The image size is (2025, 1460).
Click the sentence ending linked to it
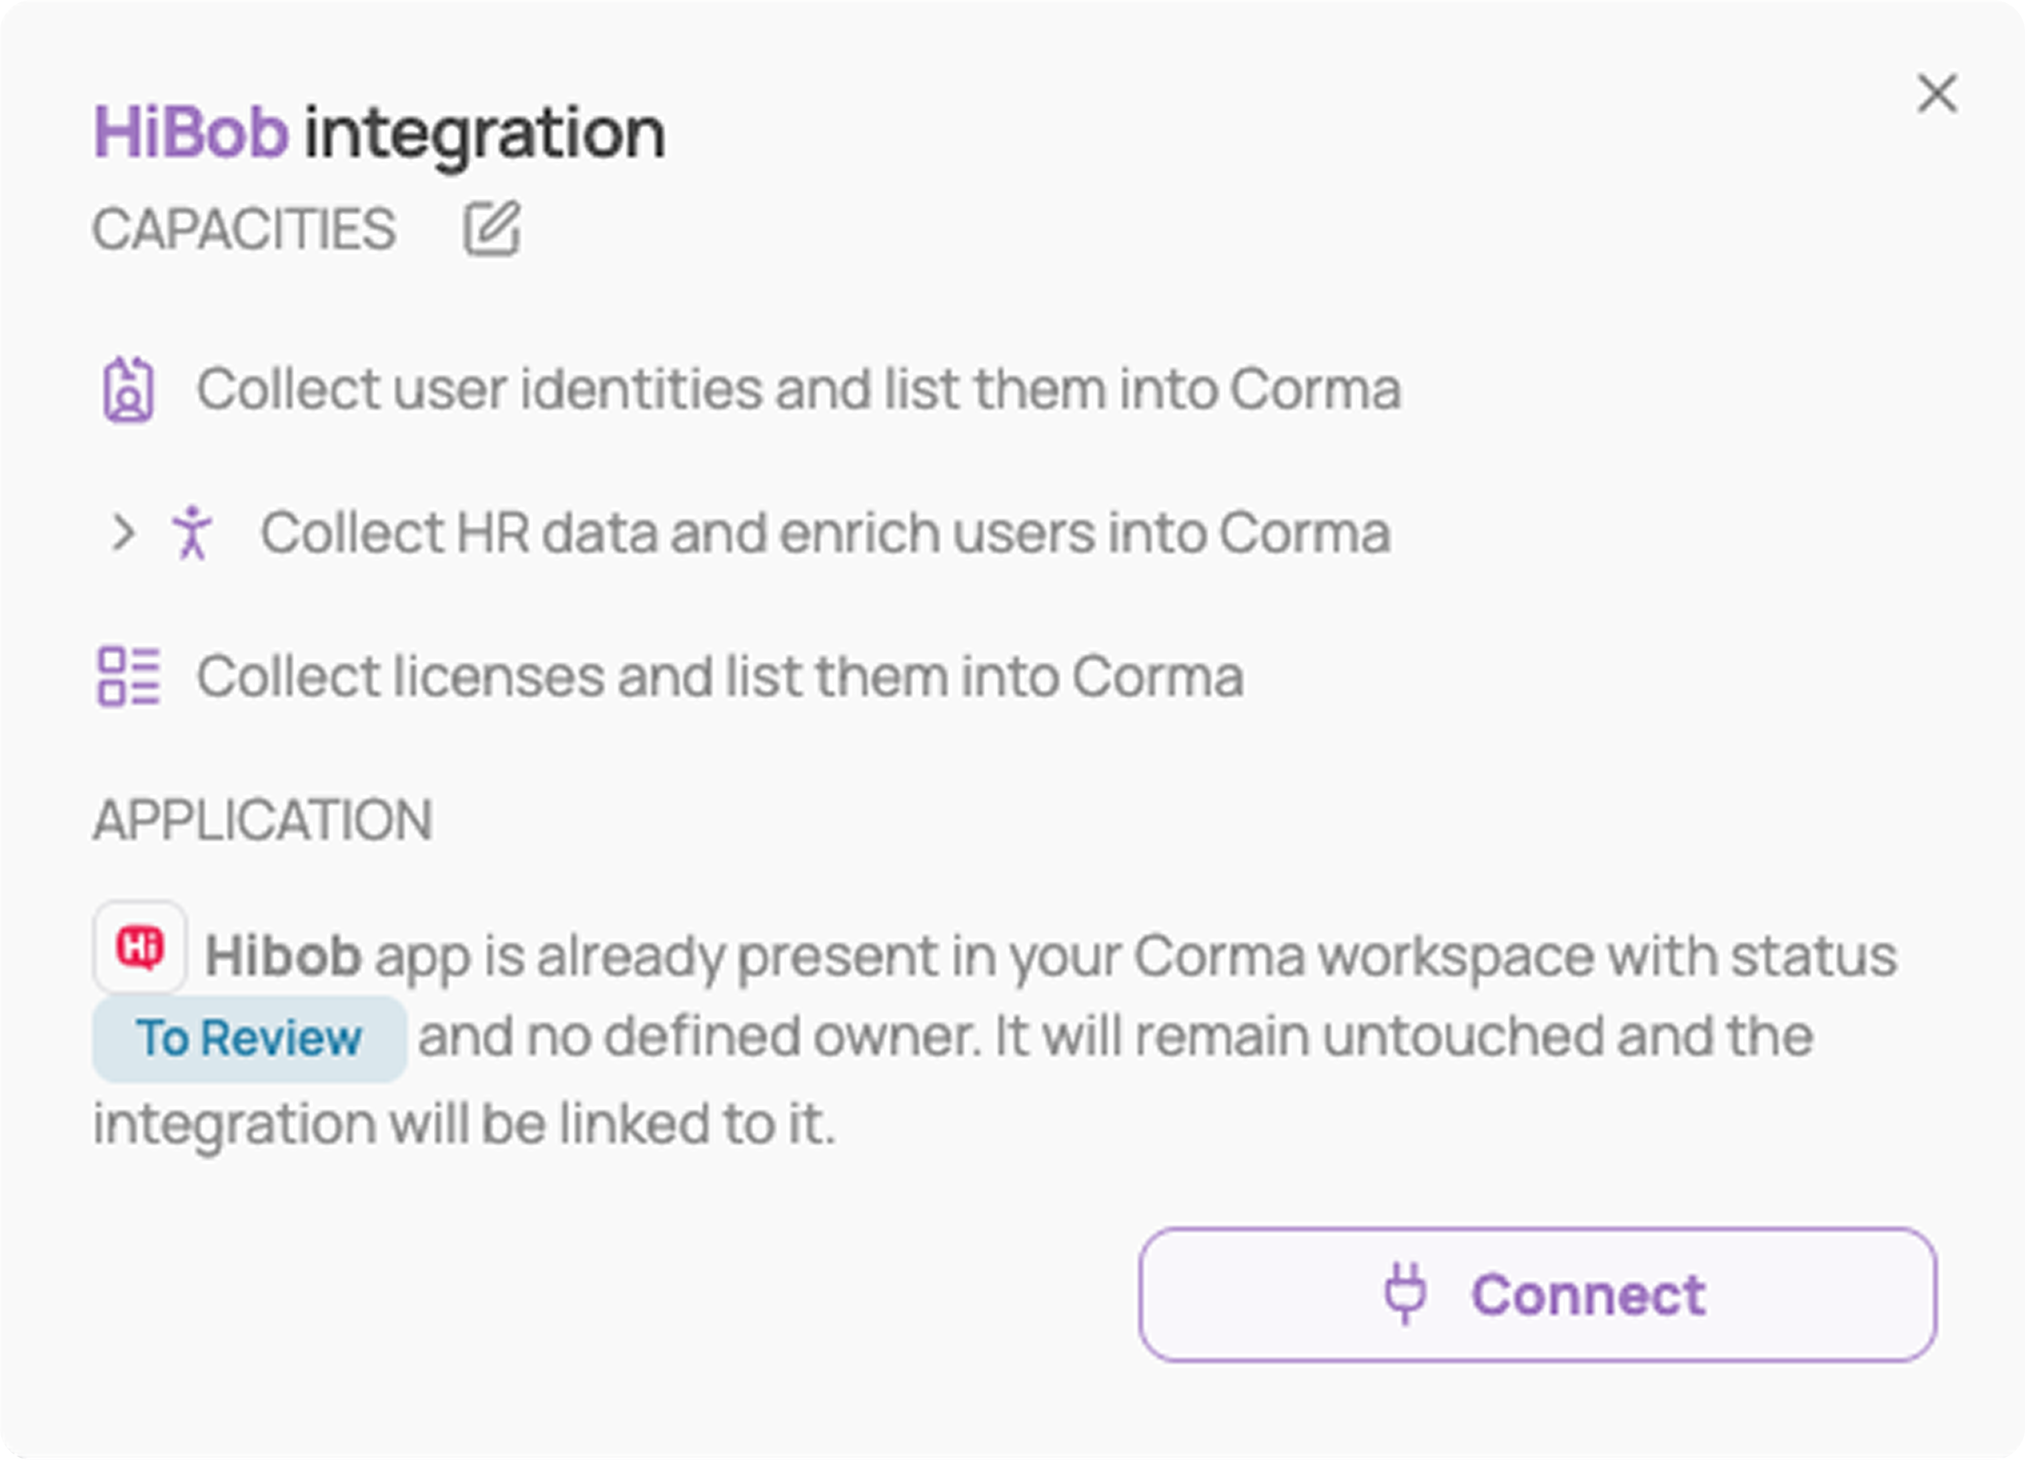(x=464, y=1124)
